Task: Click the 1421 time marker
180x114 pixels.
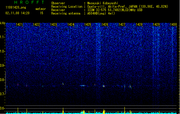Action: pyautogui.click(x=19, y=25)
